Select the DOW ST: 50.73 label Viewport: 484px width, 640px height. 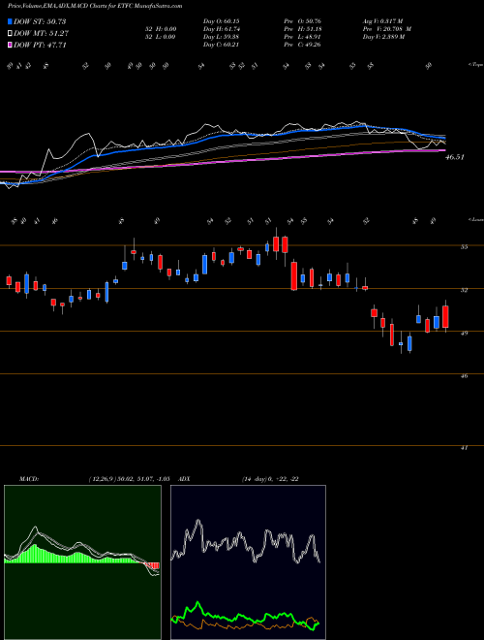40,21
